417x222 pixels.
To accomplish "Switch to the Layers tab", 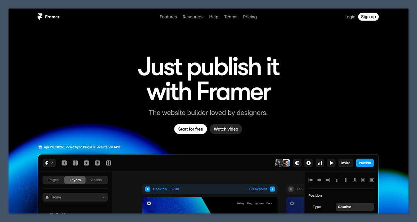I will 75,180.
